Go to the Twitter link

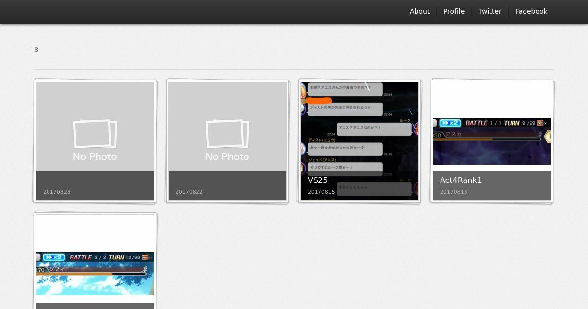click(490, 11)
